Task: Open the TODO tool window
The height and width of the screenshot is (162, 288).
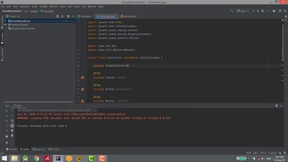Action: tap(54, 149)
